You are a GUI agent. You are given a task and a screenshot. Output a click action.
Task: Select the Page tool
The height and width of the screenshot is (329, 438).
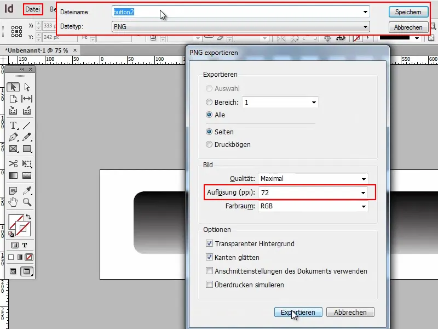click(13, 99)
